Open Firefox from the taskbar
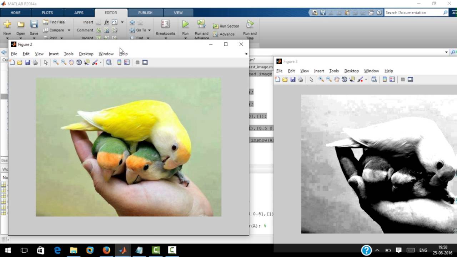The image size is (457, 257). 106,250
